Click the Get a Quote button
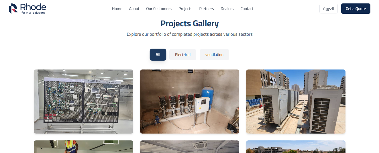The width and height of the screenshot is (379, 153). [356, 9]
